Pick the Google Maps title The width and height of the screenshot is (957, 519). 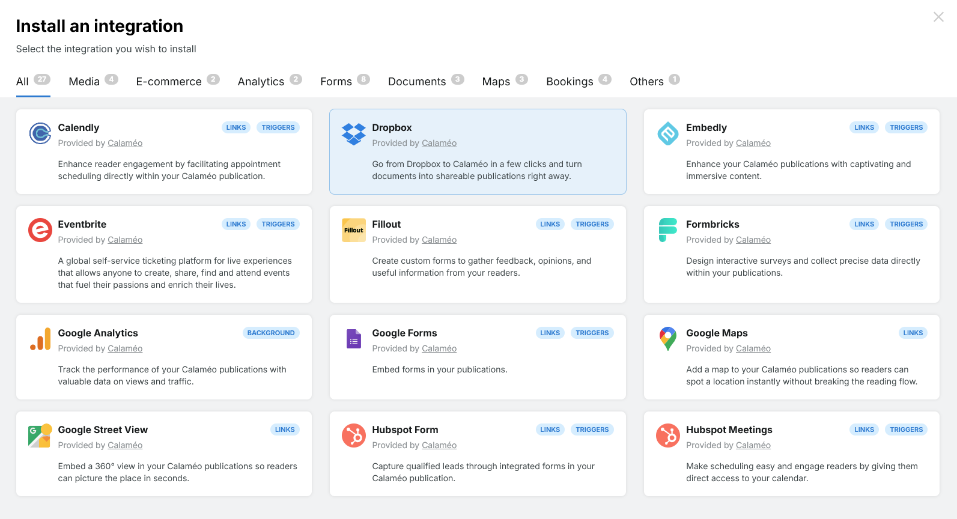point(717,333)
